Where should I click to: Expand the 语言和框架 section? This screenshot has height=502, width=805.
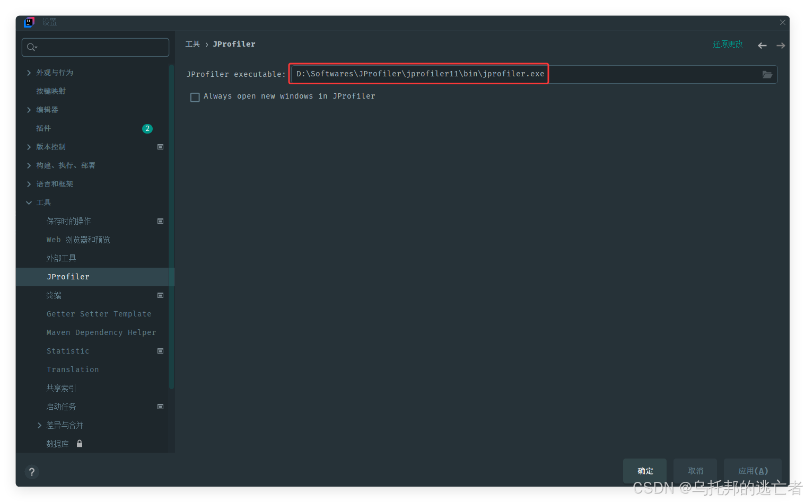tap(29, 184)
